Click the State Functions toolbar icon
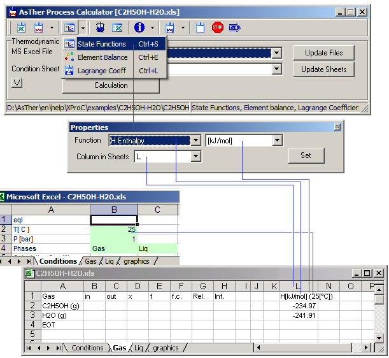 70,28
